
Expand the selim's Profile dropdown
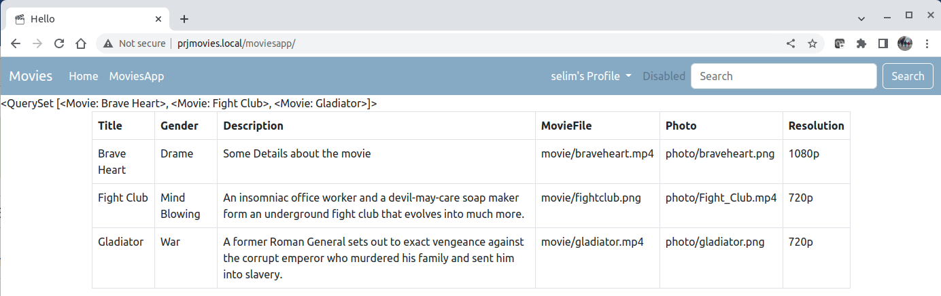592,76
